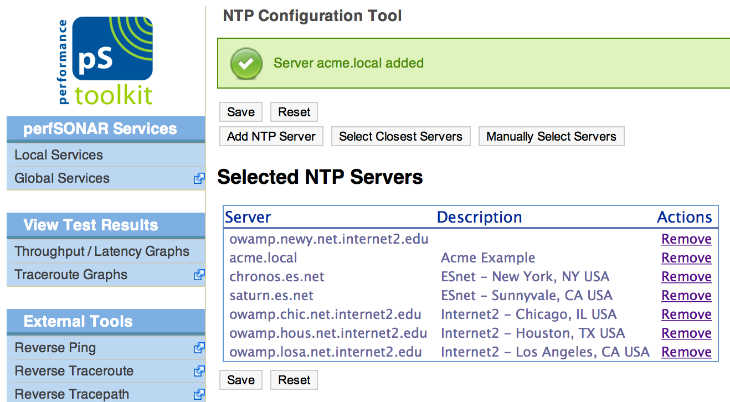Click the External Tools section header
Image resolution: width=730 pixels, height=402 pixels.
coord(106,321)
